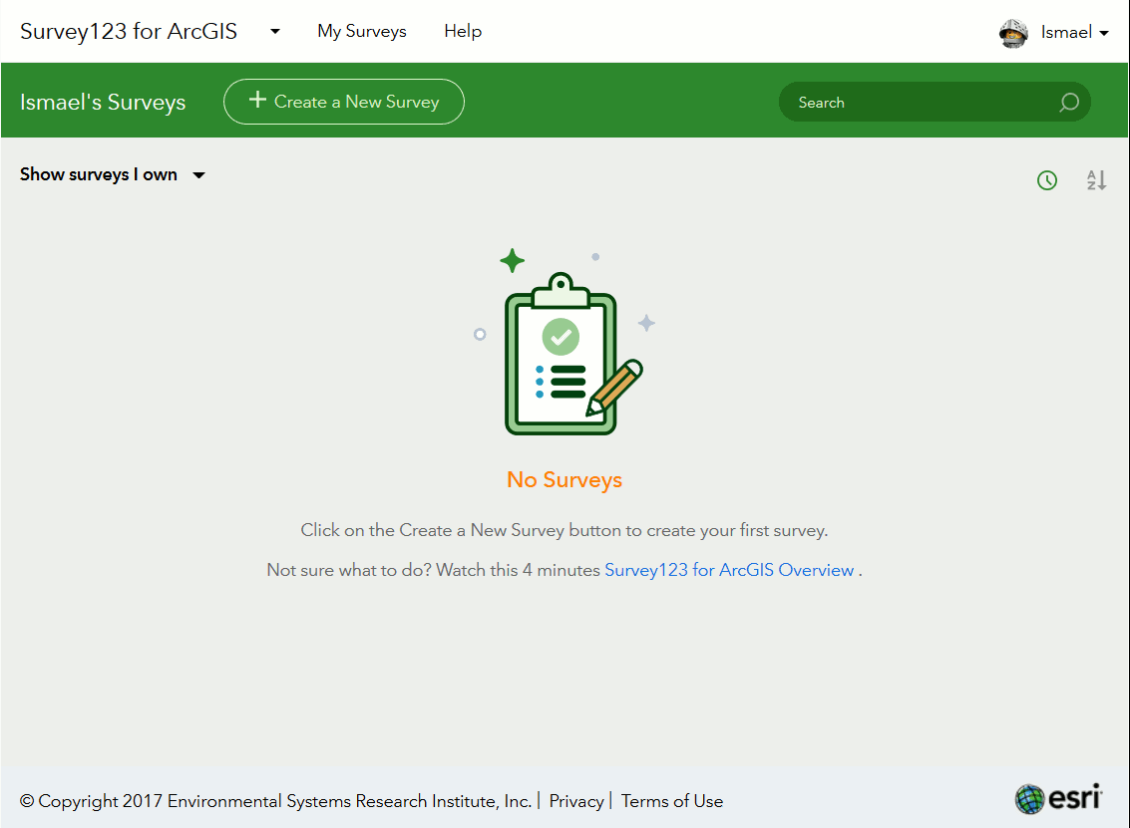The height and width of the screenshot is (828, 1130).
Task: Sort surveys by recent clock icon
Action: click(x=1047, y=180)
